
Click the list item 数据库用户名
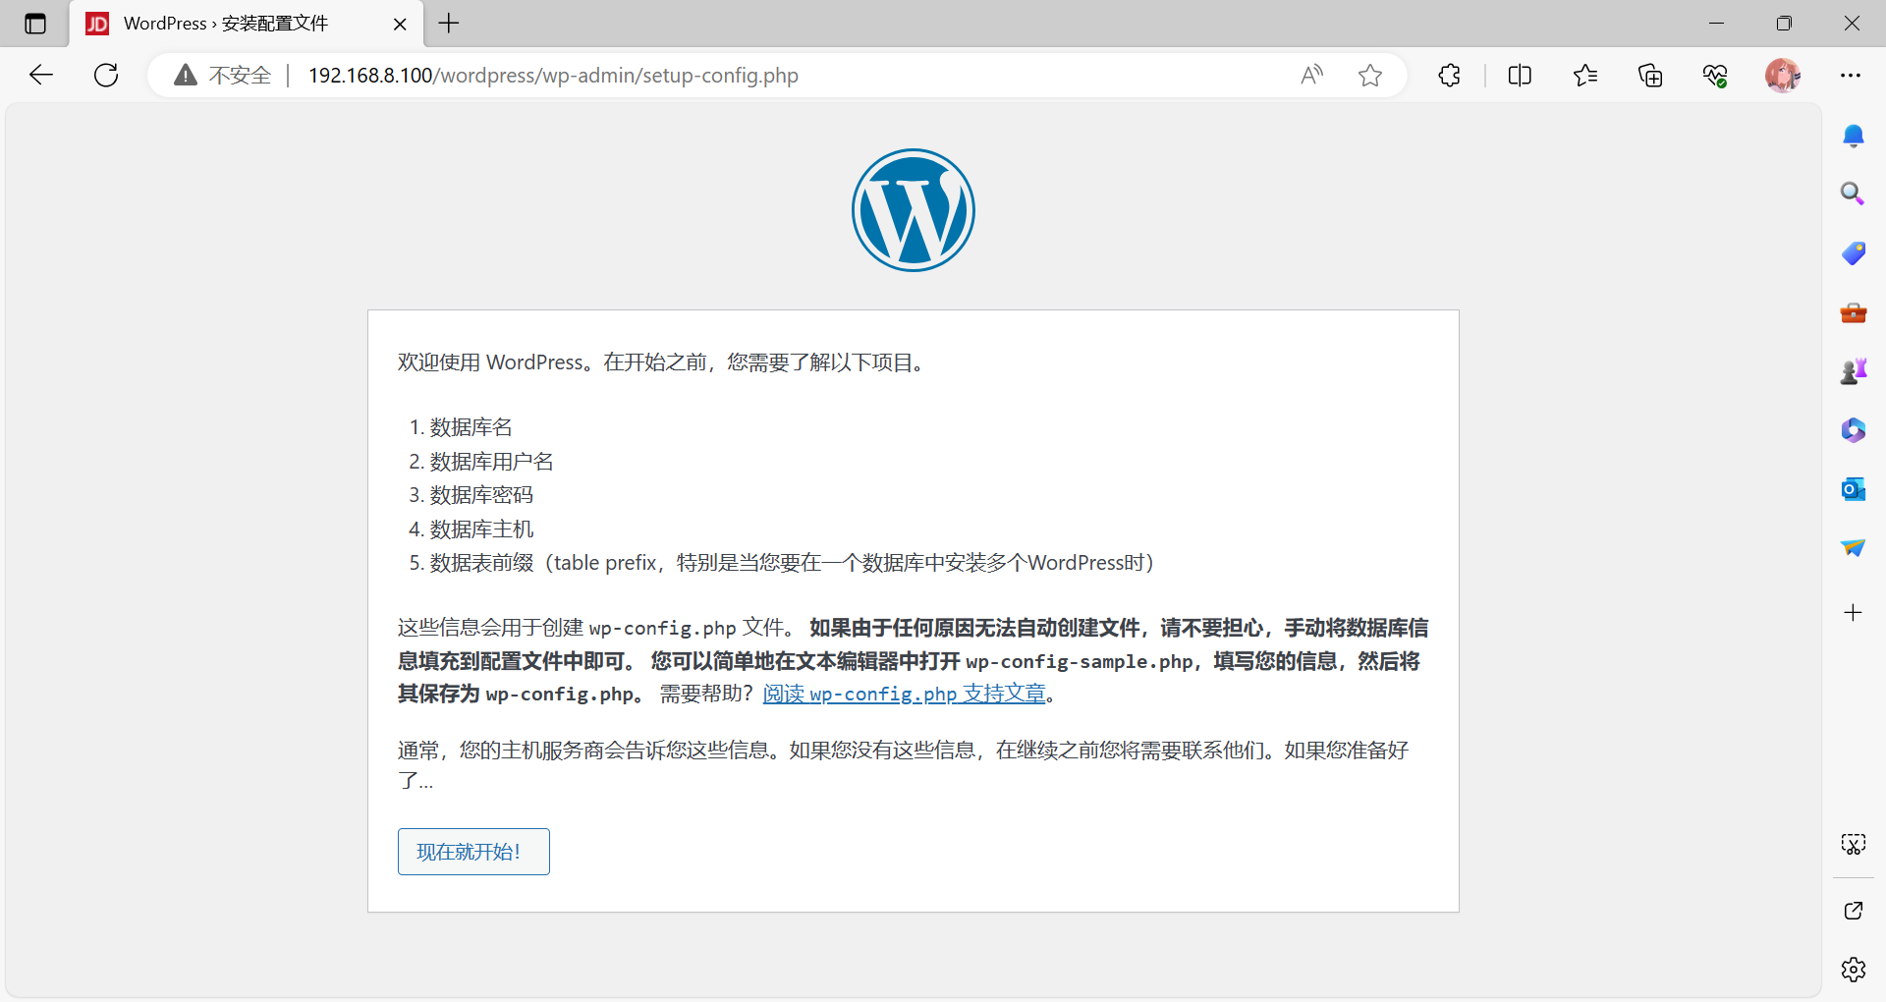click(x=492, y=462)
